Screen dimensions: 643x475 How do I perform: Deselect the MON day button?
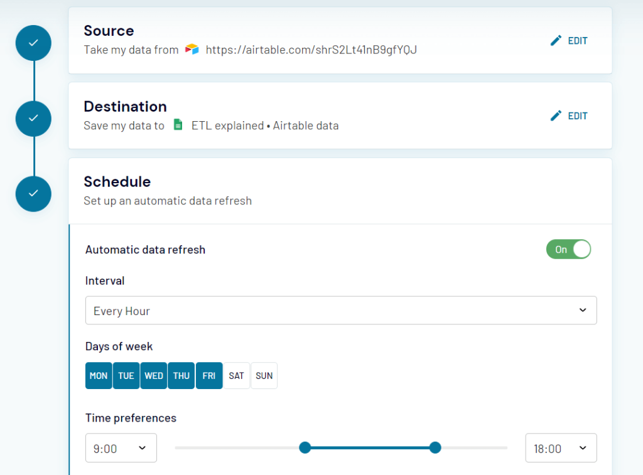[99, 375]
